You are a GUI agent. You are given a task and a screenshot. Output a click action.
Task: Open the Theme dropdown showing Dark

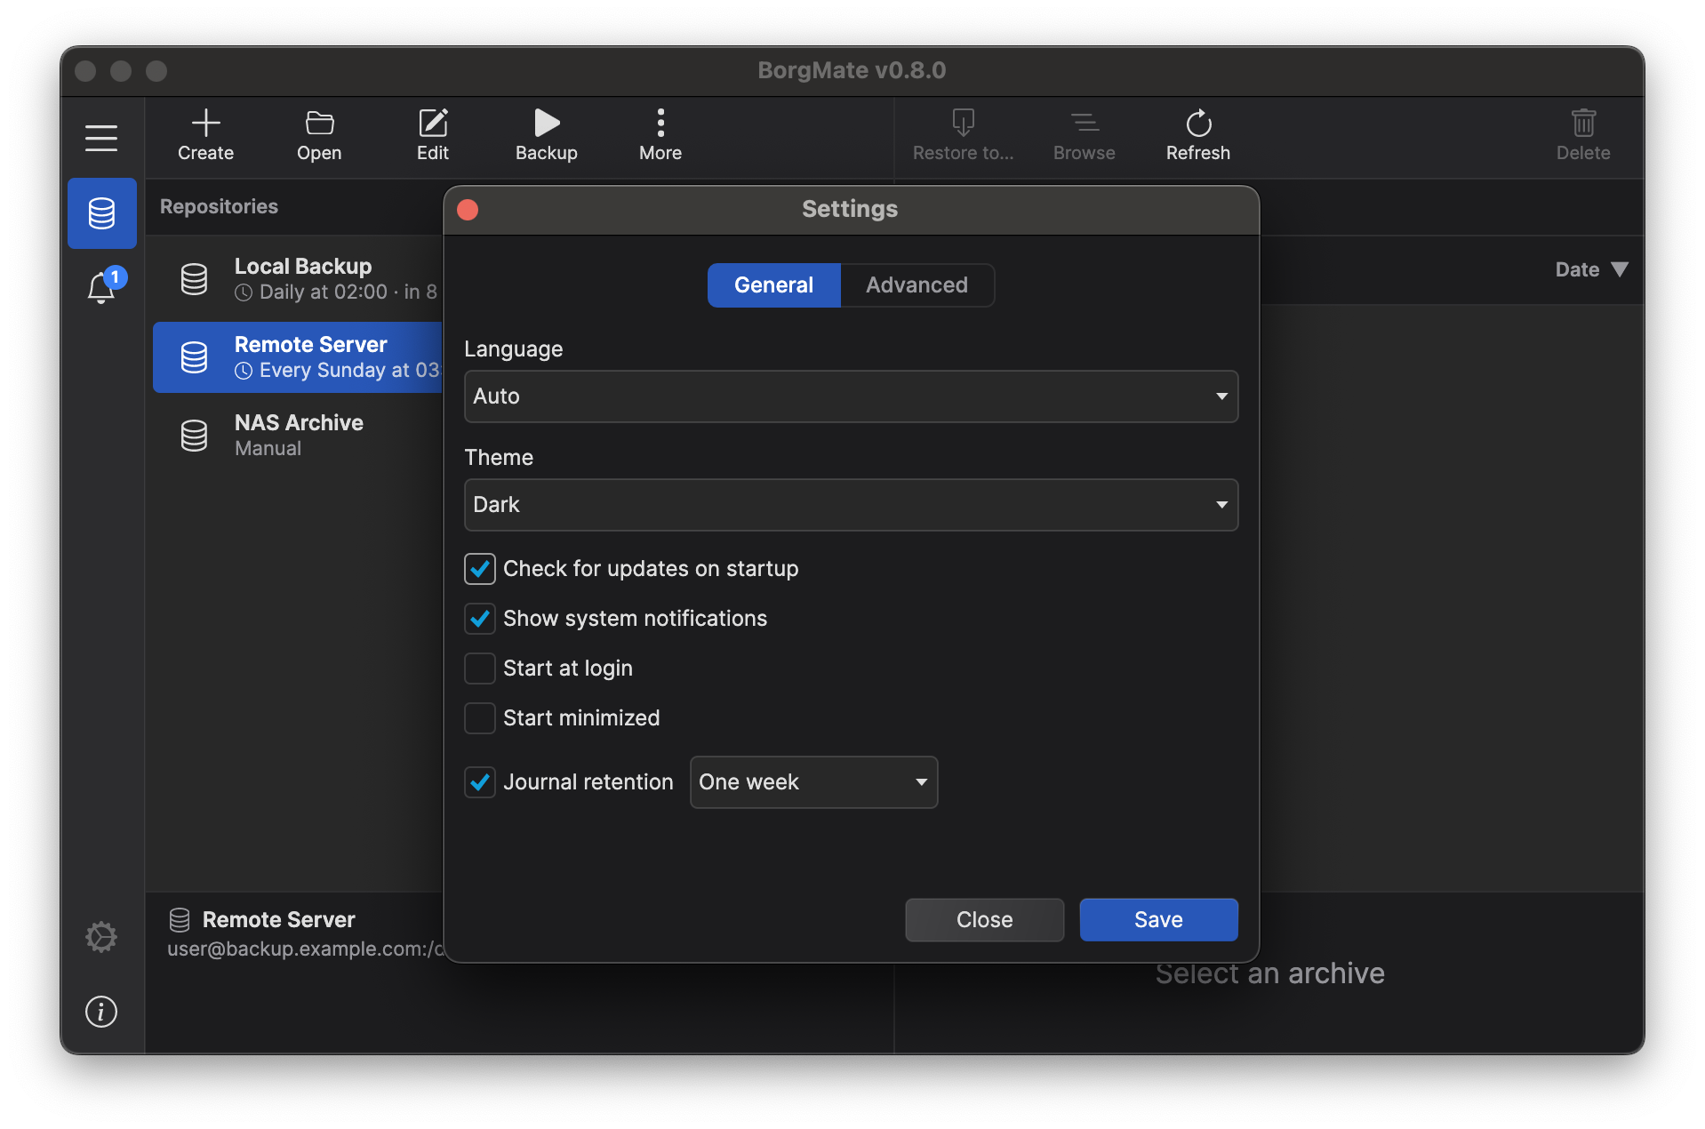point(851,505)
